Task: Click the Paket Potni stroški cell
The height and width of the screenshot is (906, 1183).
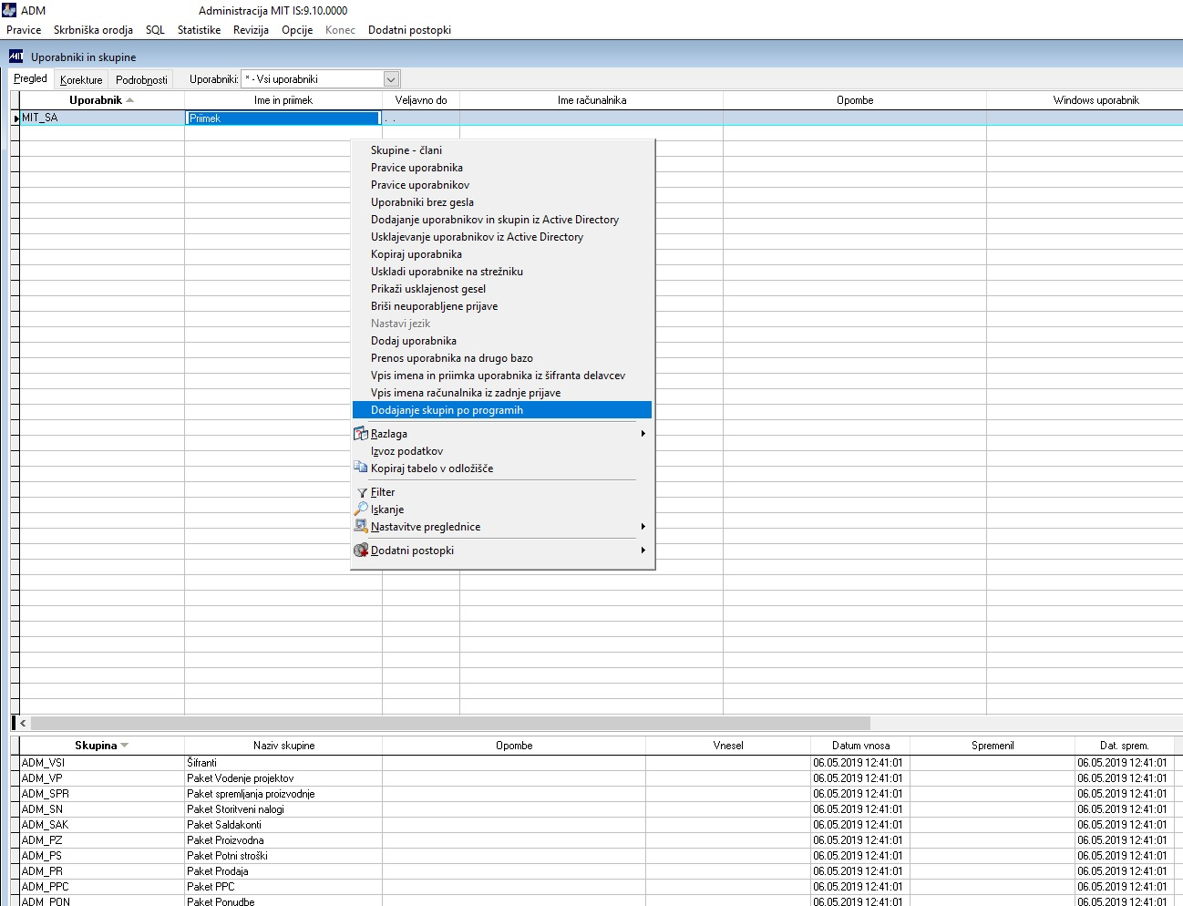Action: [283, 856]
